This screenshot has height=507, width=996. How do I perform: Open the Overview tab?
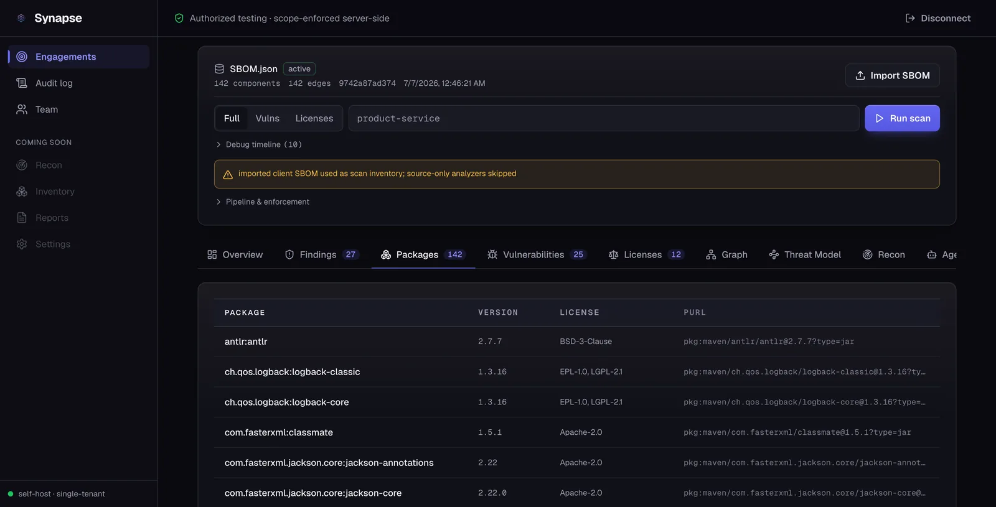click(x=235, y=254)
